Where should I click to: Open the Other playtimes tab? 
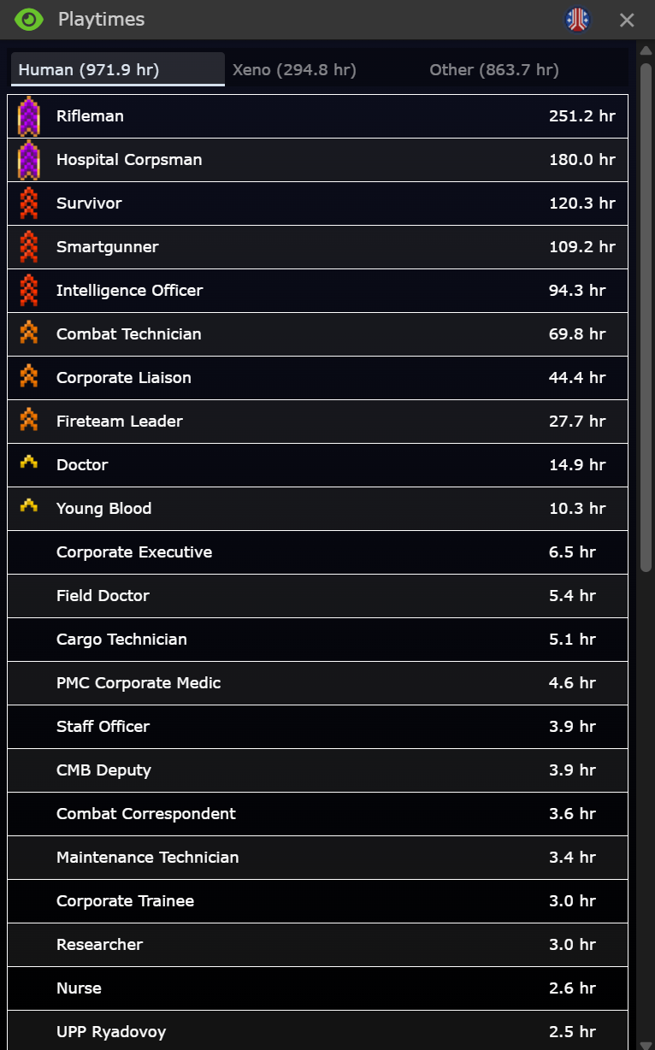494,70
